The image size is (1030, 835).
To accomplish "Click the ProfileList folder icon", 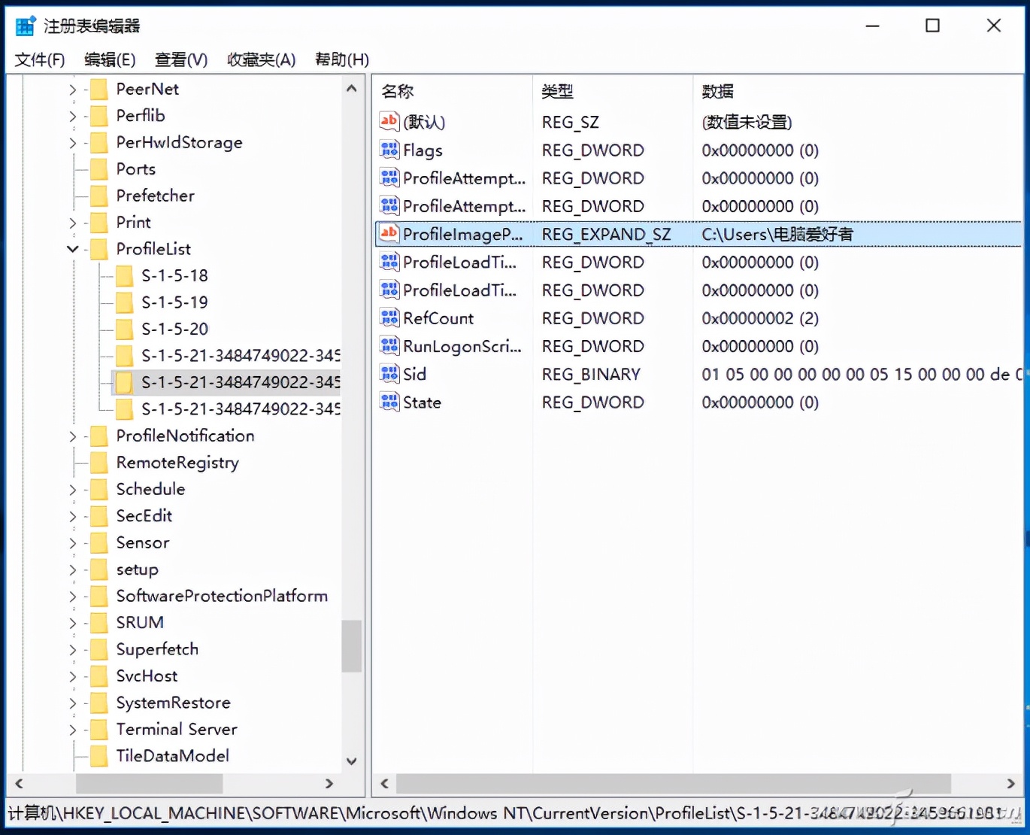I will click(98, 249).
